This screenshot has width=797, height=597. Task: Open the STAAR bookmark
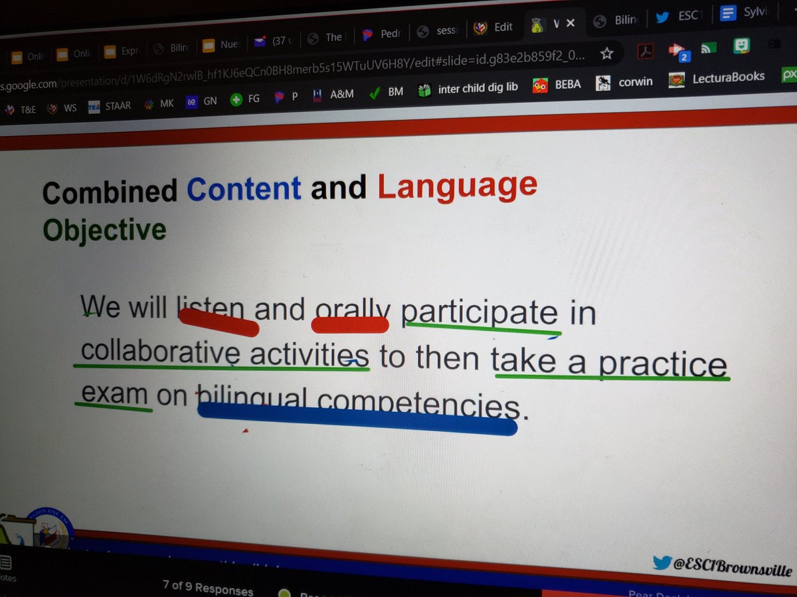pyautogui.click(x=109, y=106)
